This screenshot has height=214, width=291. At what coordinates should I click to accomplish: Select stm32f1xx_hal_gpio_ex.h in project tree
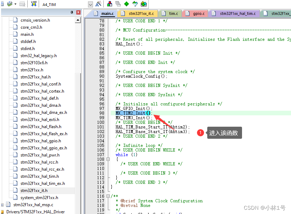pyautogui.click(x=44, y=148)
